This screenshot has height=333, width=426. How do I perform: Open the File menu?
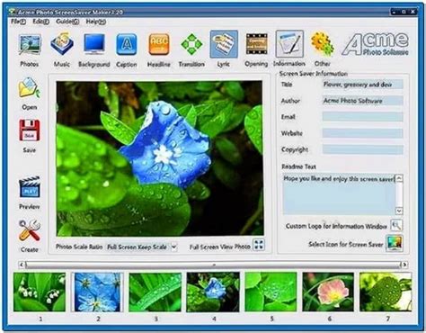pyautogui.click(x=18, y=22)
